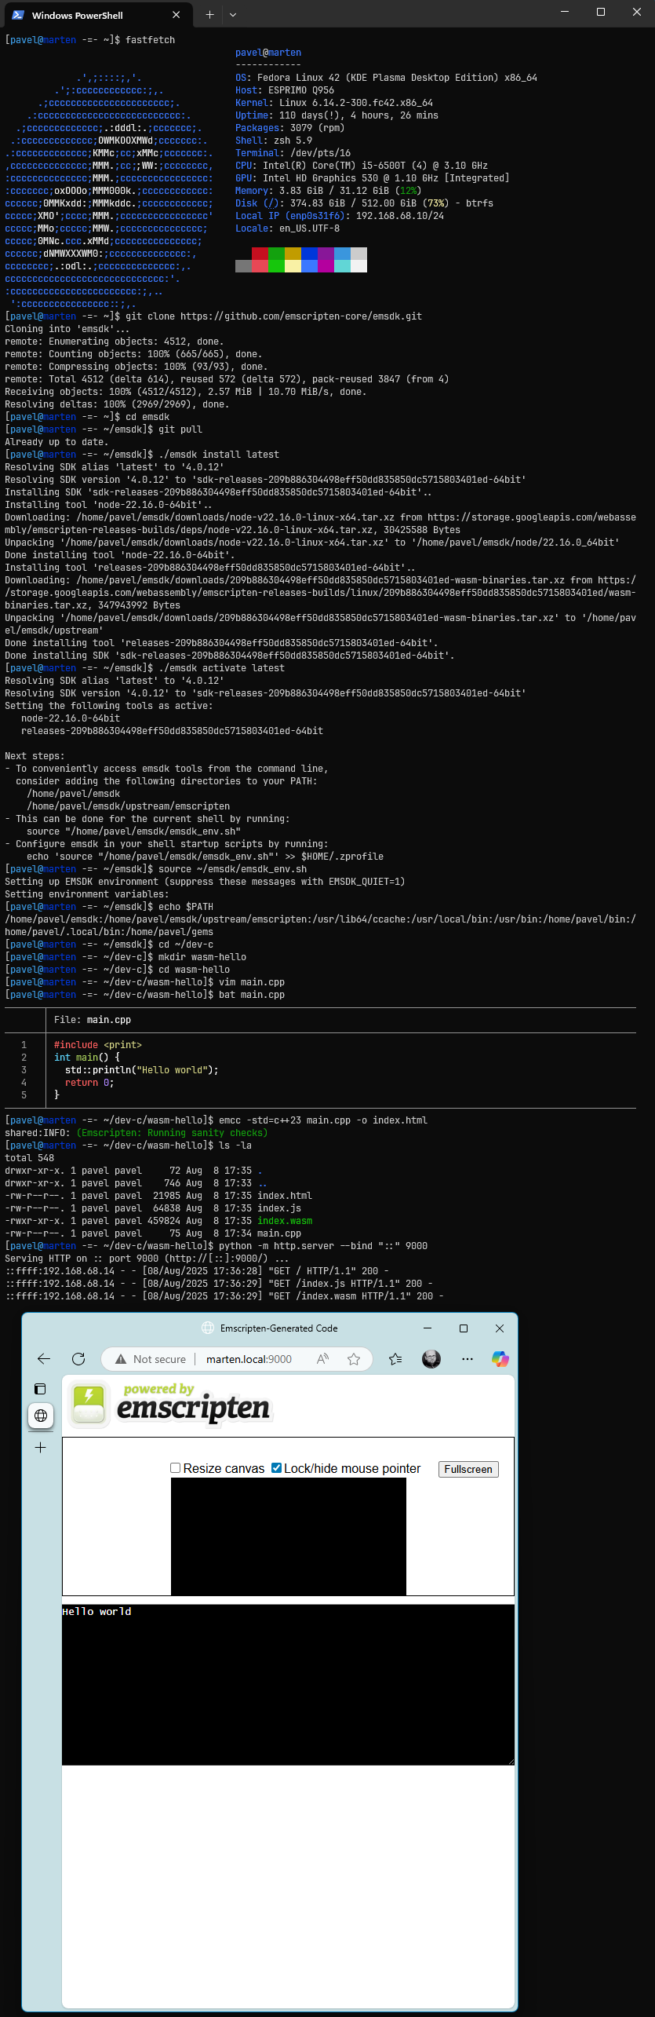Viewport: 655px width, 2017px height.
Task: Click the marten.local:9000 address field
Action: tap(249, 1359)
